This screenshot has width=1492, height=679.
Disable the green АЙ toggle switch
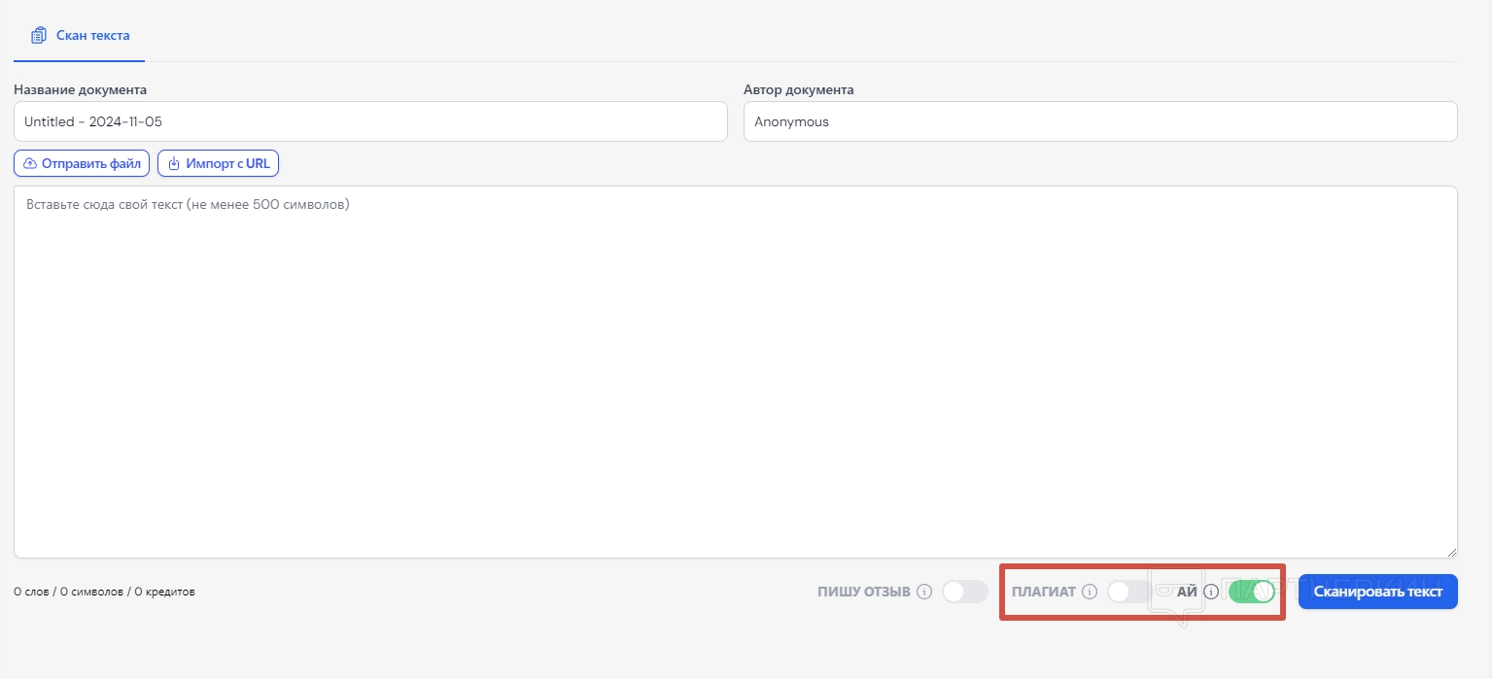point(1251,592)
